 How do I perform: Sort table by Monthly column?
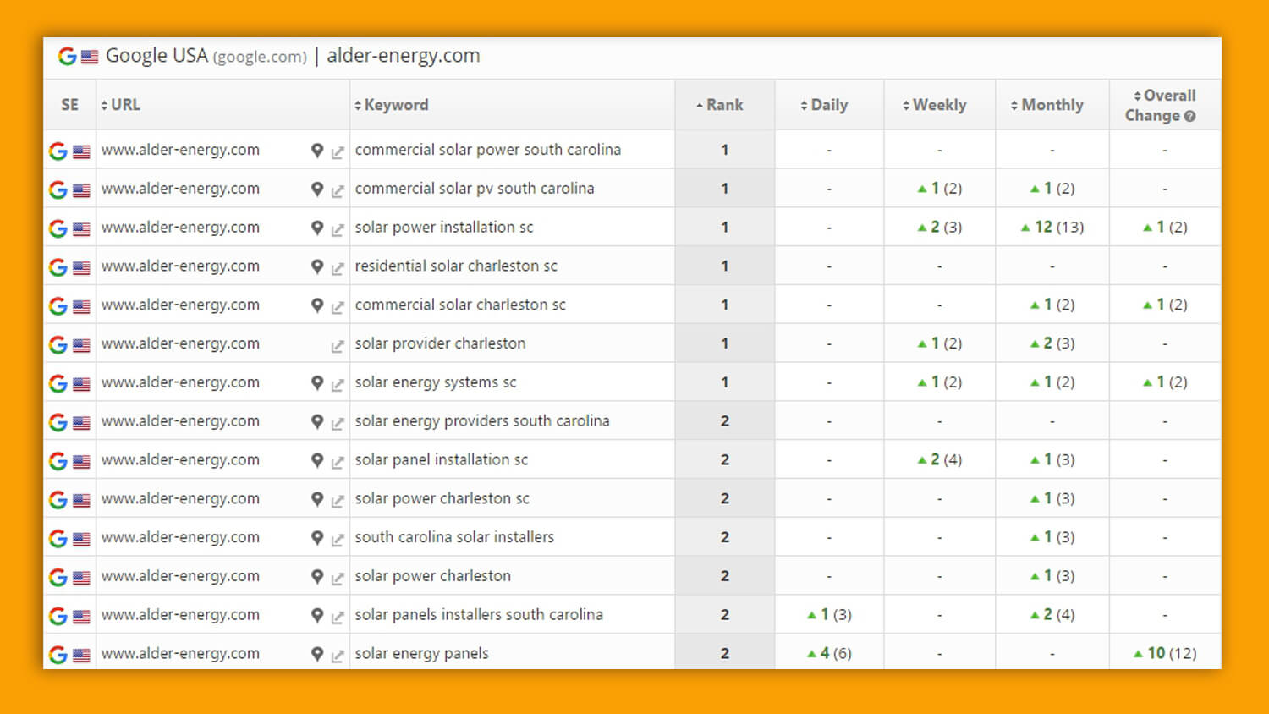1047,105
